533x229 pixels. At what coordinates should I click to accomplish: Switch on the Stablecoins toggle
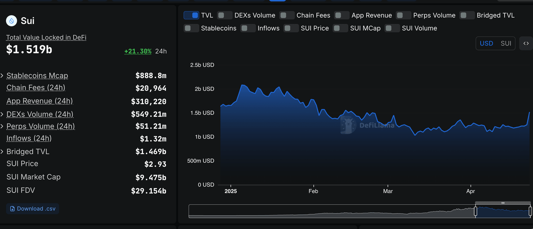click(x=191, y=28)
